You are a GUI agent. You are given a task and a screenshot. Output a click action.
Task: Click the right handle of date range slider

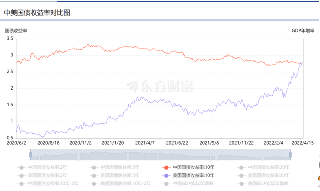[x=290, y=155]
